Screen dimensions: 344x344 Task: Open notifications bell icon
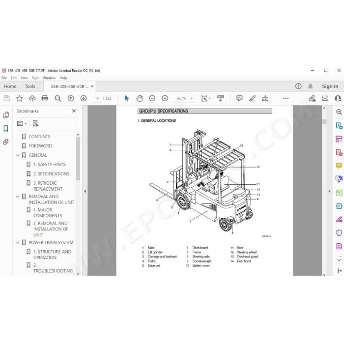click(310, 86)
